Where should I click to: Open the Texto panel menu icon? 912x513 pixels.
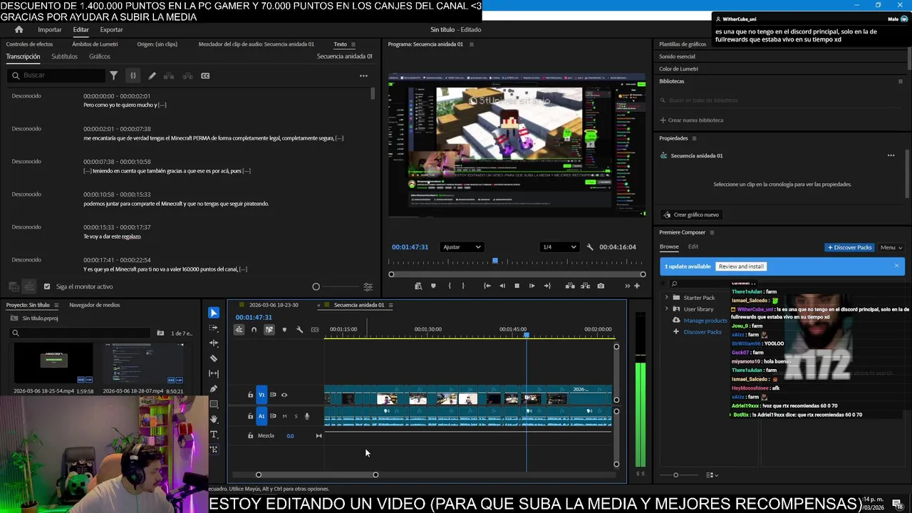click(353, 44)
